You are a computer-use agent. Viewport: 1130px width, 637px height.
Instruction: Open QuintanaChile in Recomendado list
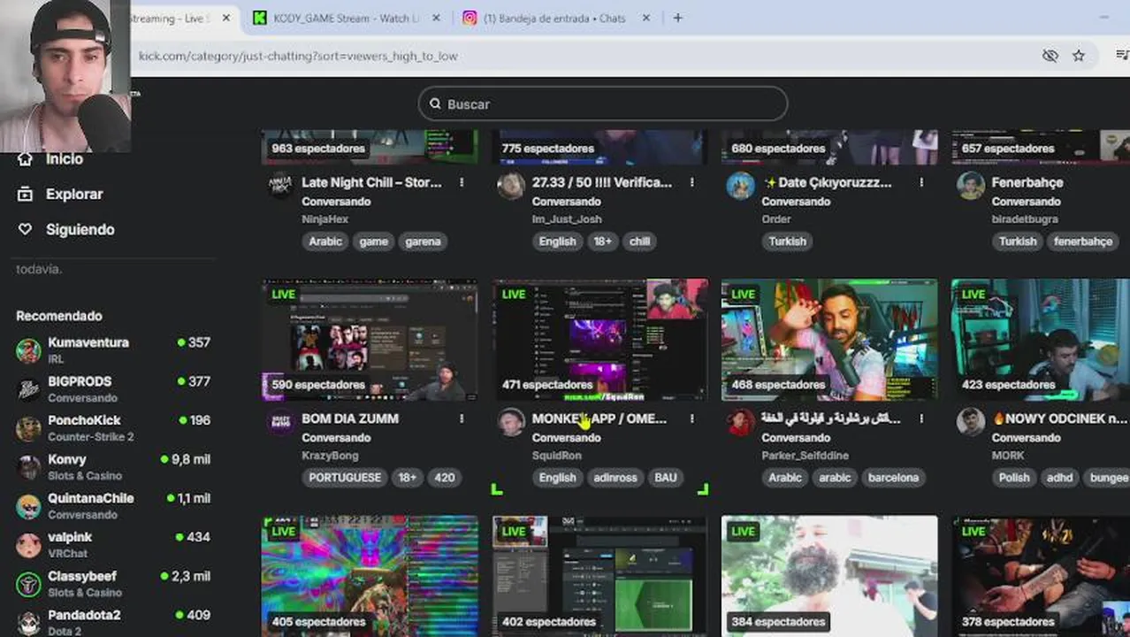[113, 506]
